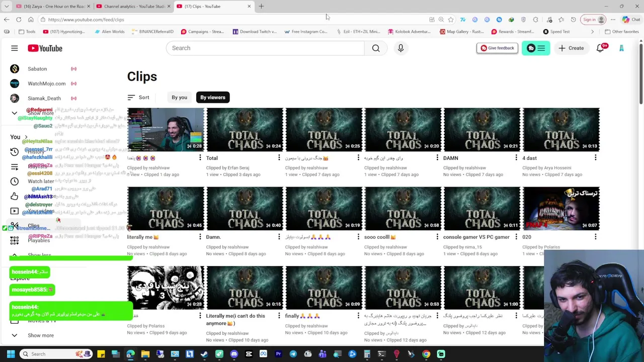Click the Create button

pos(571,48)
